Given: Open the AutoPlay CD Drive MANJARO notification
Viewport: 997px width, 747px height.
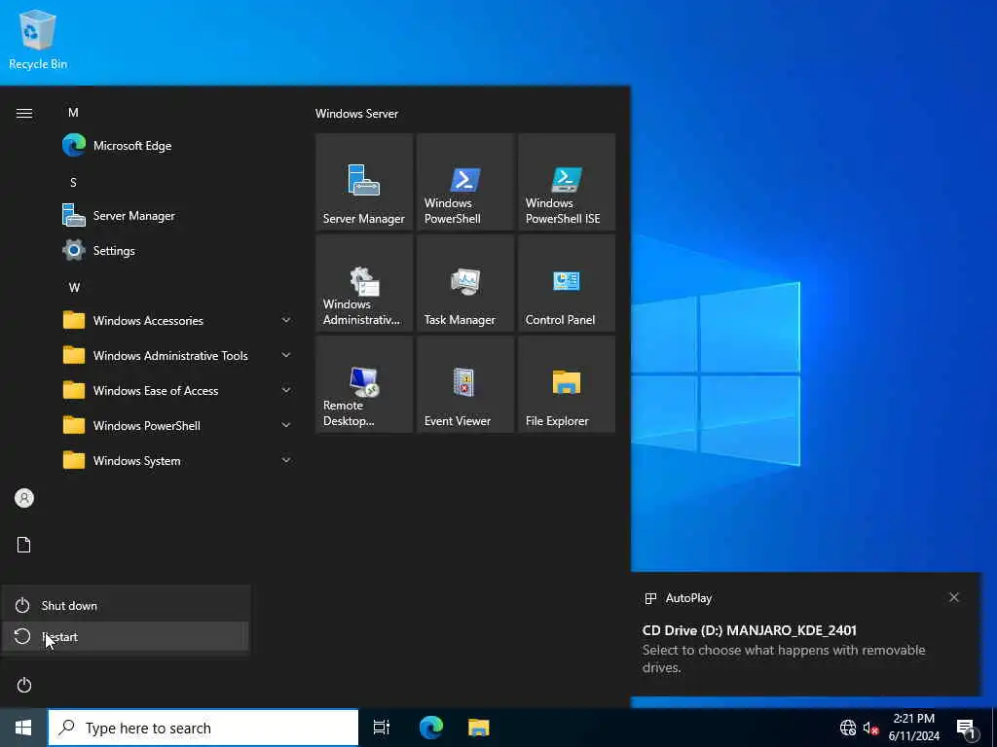Looking at the screenshot, I should 805,634.
